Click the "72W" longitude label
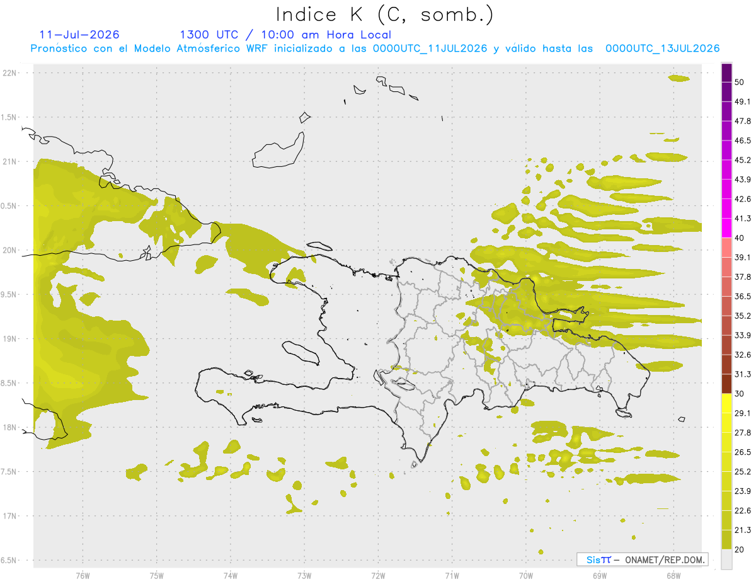Image resolution: width=756 pixels, height=584 pixels. pos(378,576)
